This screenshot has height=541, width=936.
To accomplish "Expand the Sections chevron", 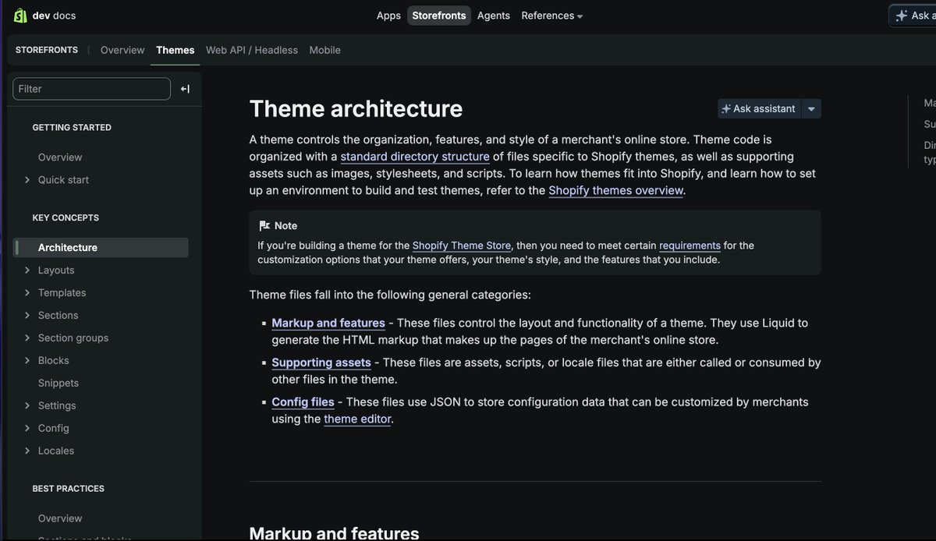I will (28, 316).
